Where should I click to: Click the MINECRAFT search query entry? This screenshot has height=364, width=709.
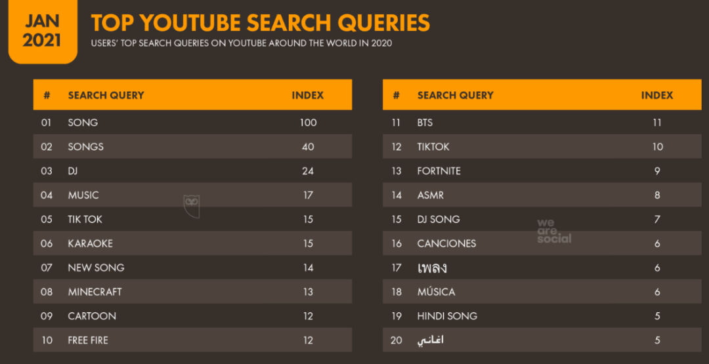pyautogui.click(x=95, y=292)
